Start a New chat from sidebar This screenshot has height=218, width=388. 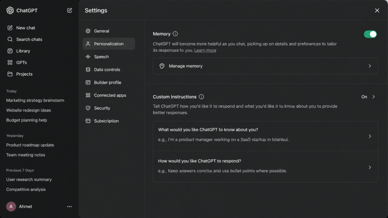point(26,28)
